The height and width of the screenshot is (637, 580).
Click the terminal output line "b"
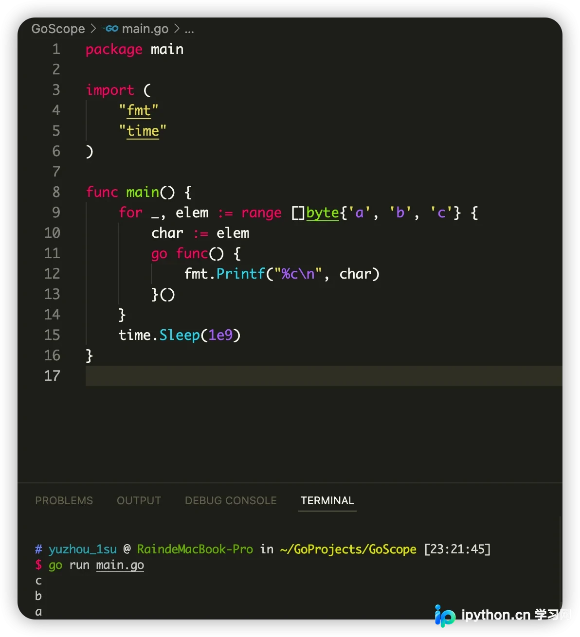click(38, 596)
